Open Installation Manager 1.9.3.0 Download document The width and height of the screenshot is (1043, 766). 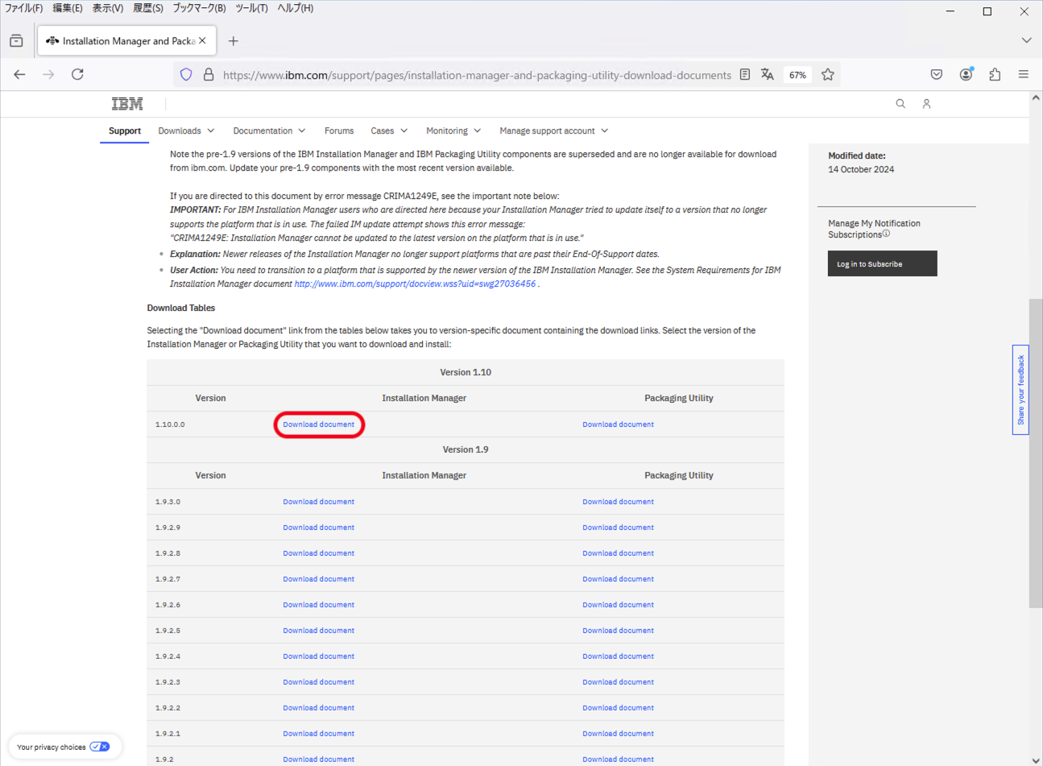[318, 502]
